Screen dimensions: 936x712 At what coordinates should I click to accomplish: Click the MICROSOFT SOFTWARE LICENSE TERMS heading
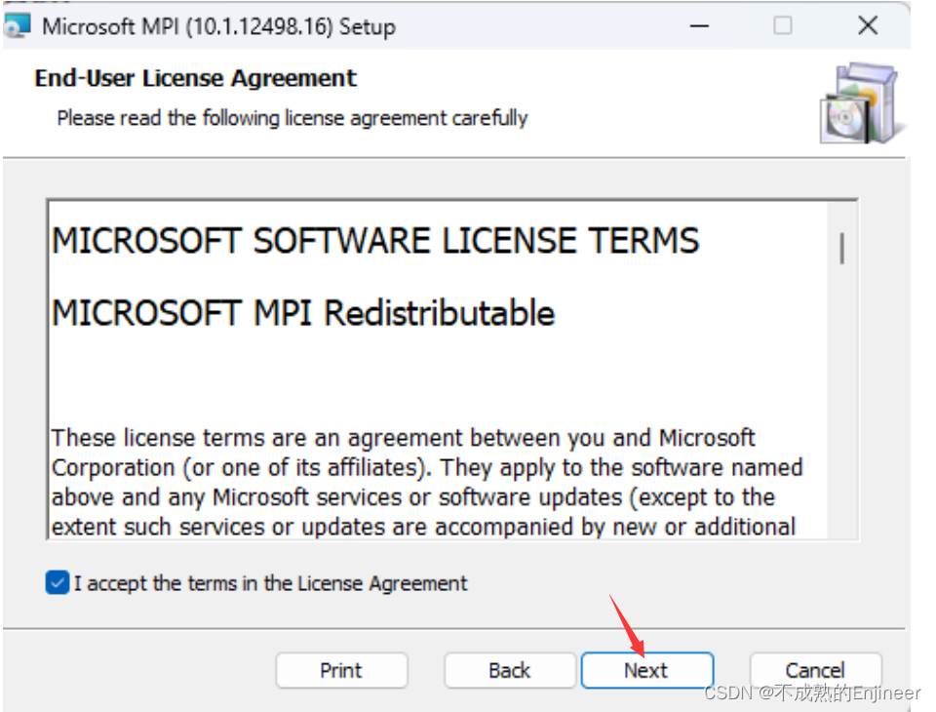click(x=375, y=241)
